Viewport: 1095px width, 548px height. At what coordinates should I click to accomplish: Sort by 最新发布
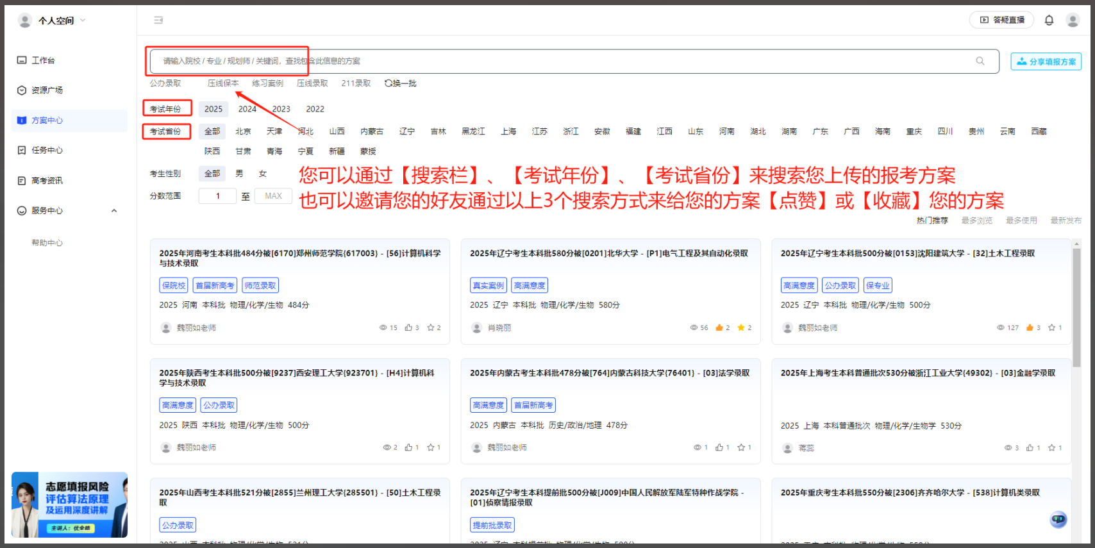pyautogui.click(x=1066, y=220)
